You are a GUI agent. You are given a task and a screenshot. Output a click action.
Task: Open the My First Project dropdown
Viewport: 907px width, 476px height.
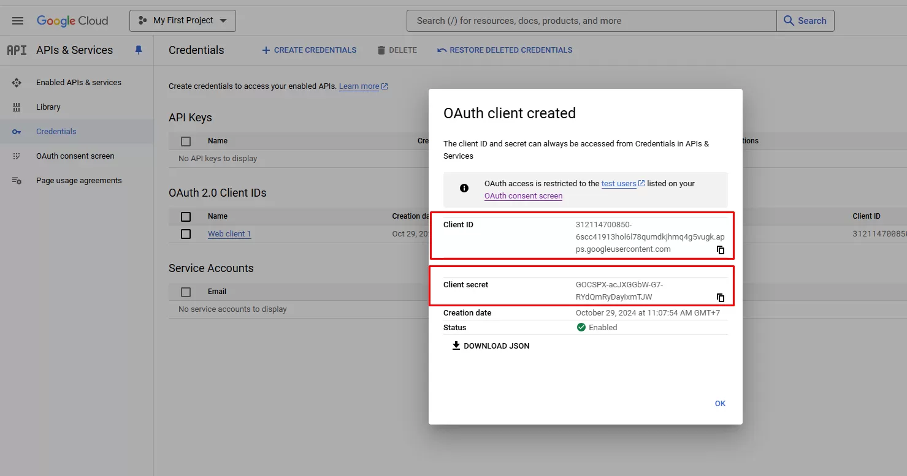coord(183,21)
